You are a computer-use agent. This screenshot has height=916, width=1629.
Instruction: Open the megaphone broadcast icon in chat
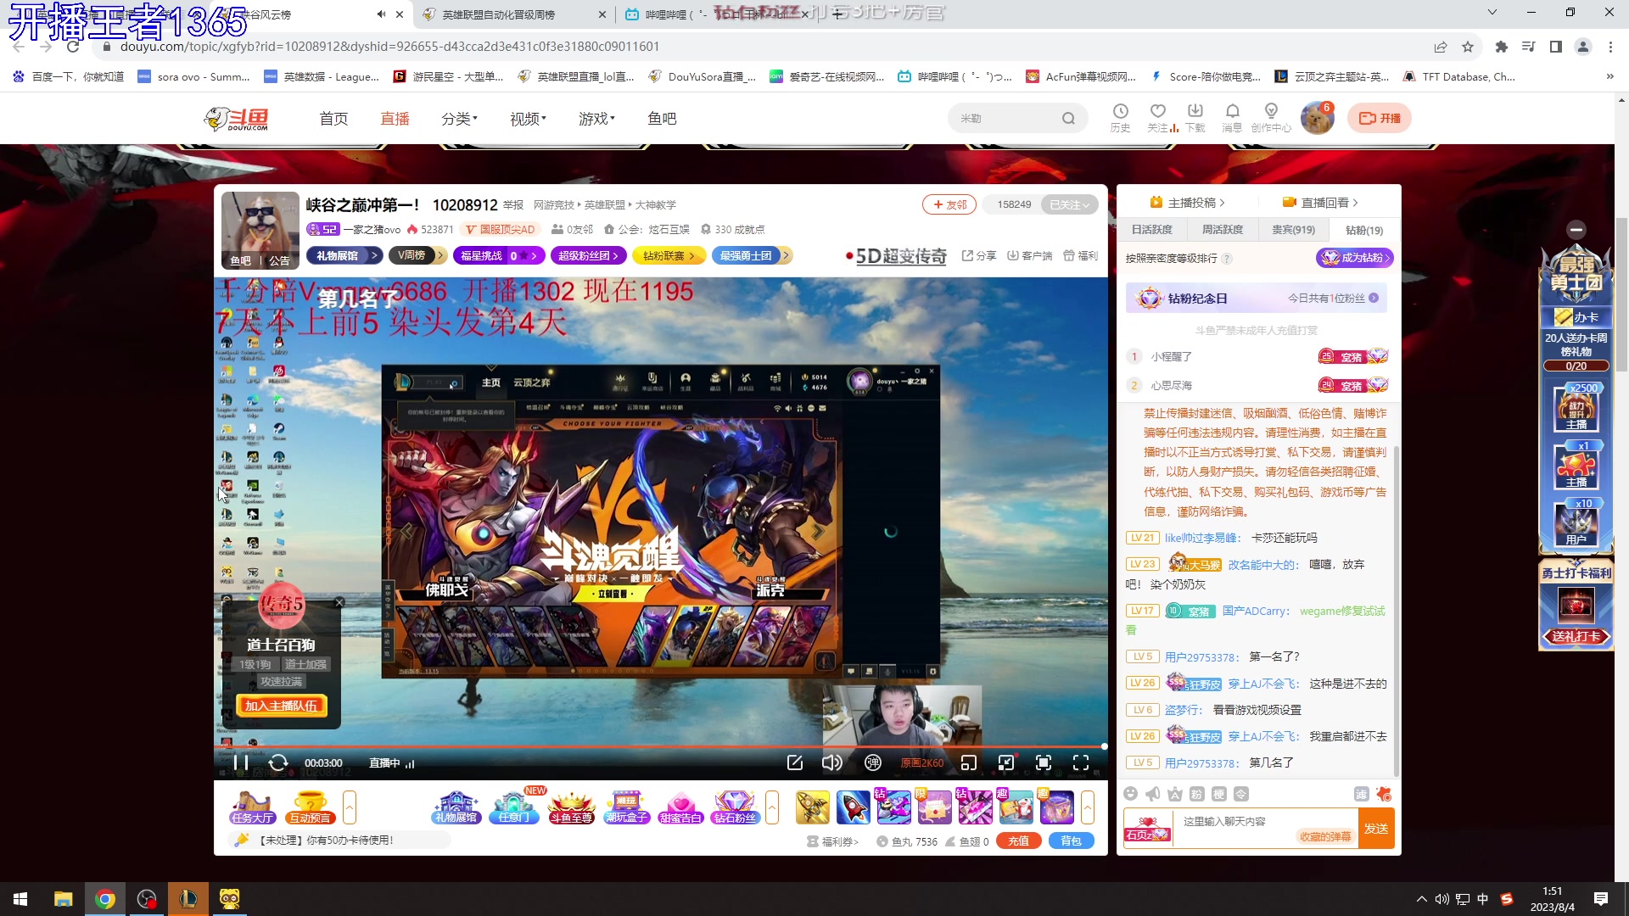[x=1152, y=794]
